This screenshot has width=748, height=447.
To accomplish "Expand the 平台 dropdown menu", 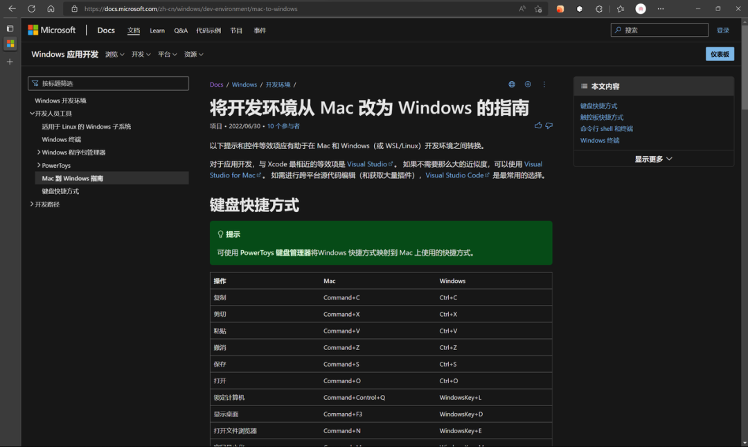I will pyautogui.click(x=168, y=54).
